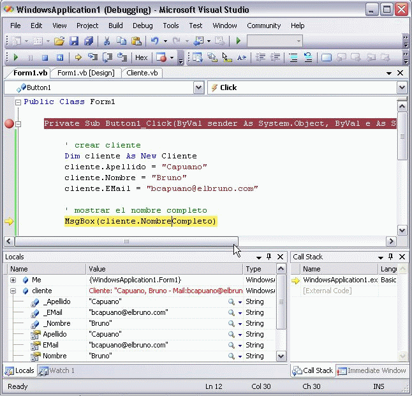Open text visualizer magnifier for _EMail

pos(232,312)
